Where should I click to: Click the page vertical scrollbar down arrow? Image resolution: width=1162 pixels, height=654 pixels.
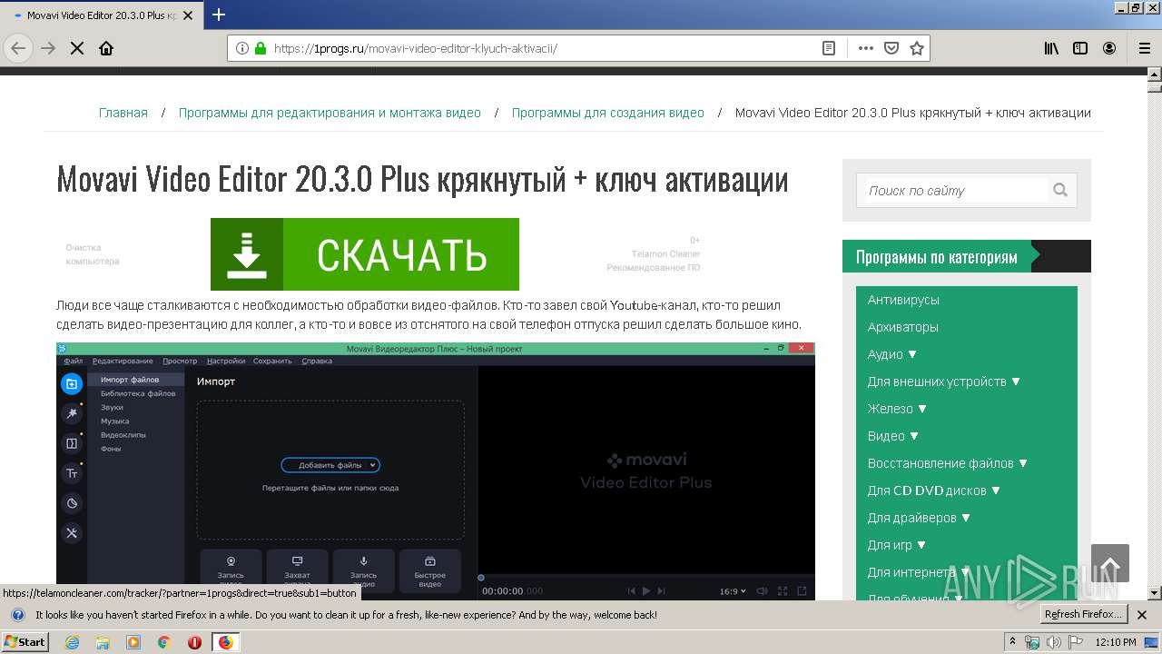(x=1155, y=593)
